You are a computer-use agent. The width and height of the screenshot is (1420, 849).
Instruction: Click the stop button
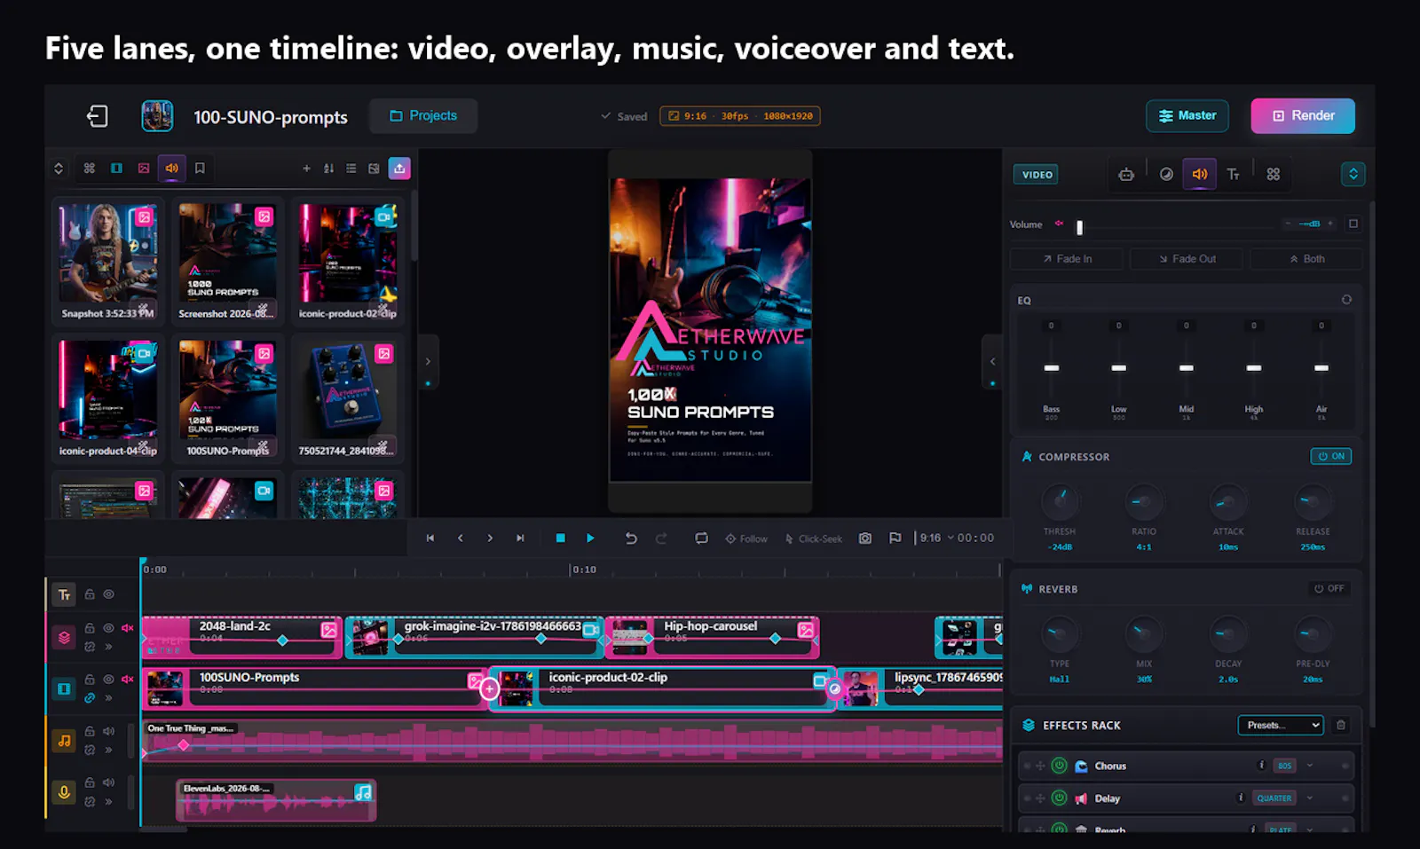(560, 538)
